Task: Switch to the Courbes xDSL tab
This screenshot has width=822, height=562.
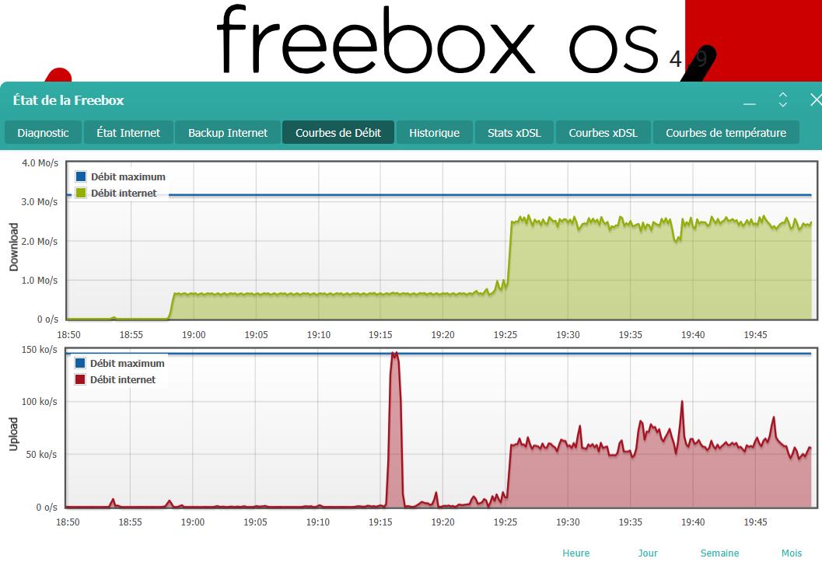Action: click(603, 133)
